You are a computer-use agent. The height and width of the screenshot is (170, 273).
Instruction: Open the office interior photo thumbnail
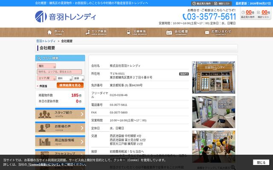214,112
